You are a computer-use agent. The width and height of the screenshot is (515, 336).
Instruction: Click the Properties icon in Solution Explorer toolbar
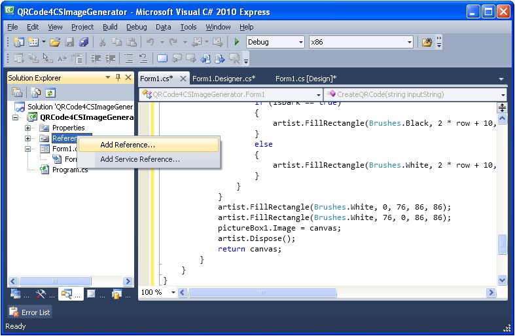coord(17,93)
